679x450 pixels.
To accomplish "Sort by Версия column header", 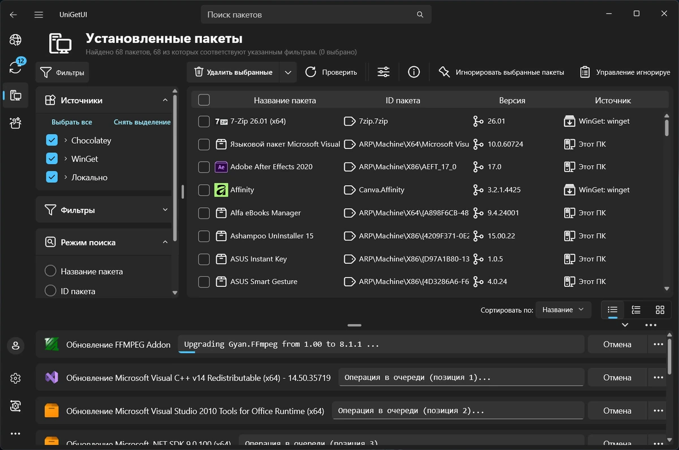I will click(512, 100).
